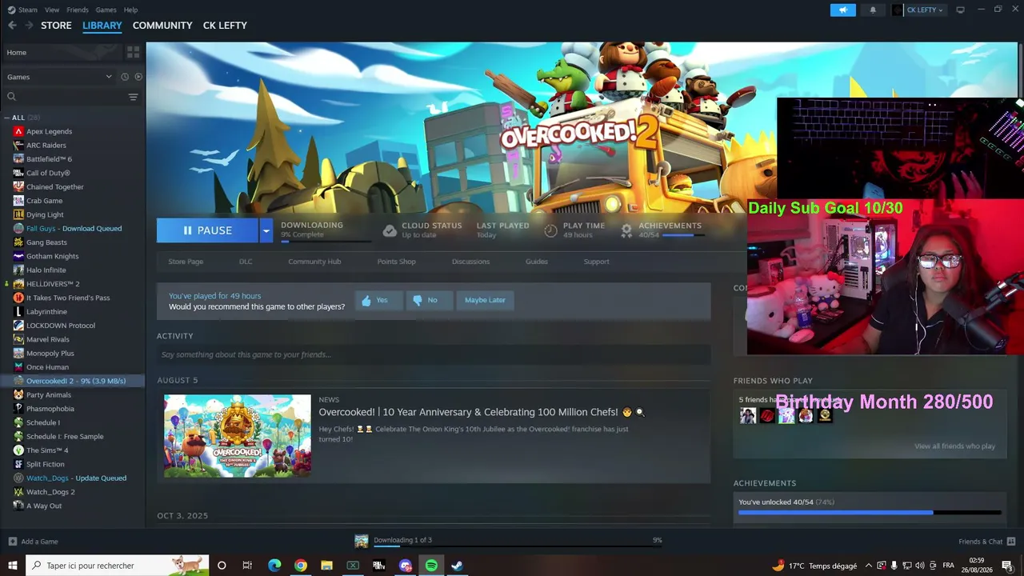1024x576 pixels.
Task: Go to the STORE tab
Action: 56,26
